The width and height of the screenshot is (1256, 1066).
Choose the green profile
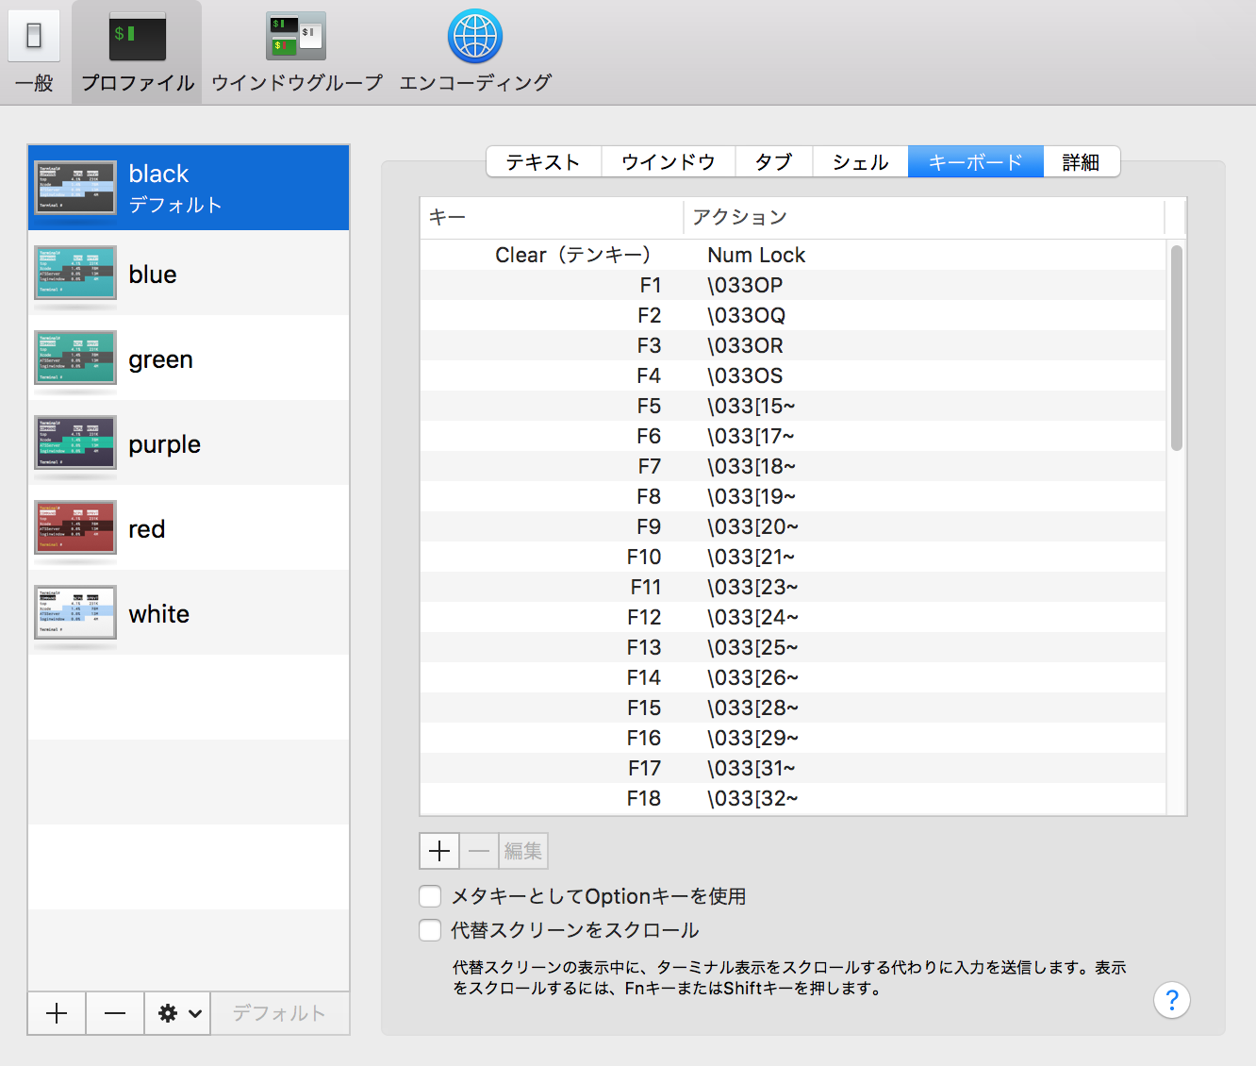pyautogui.click(x=189, y=358)
